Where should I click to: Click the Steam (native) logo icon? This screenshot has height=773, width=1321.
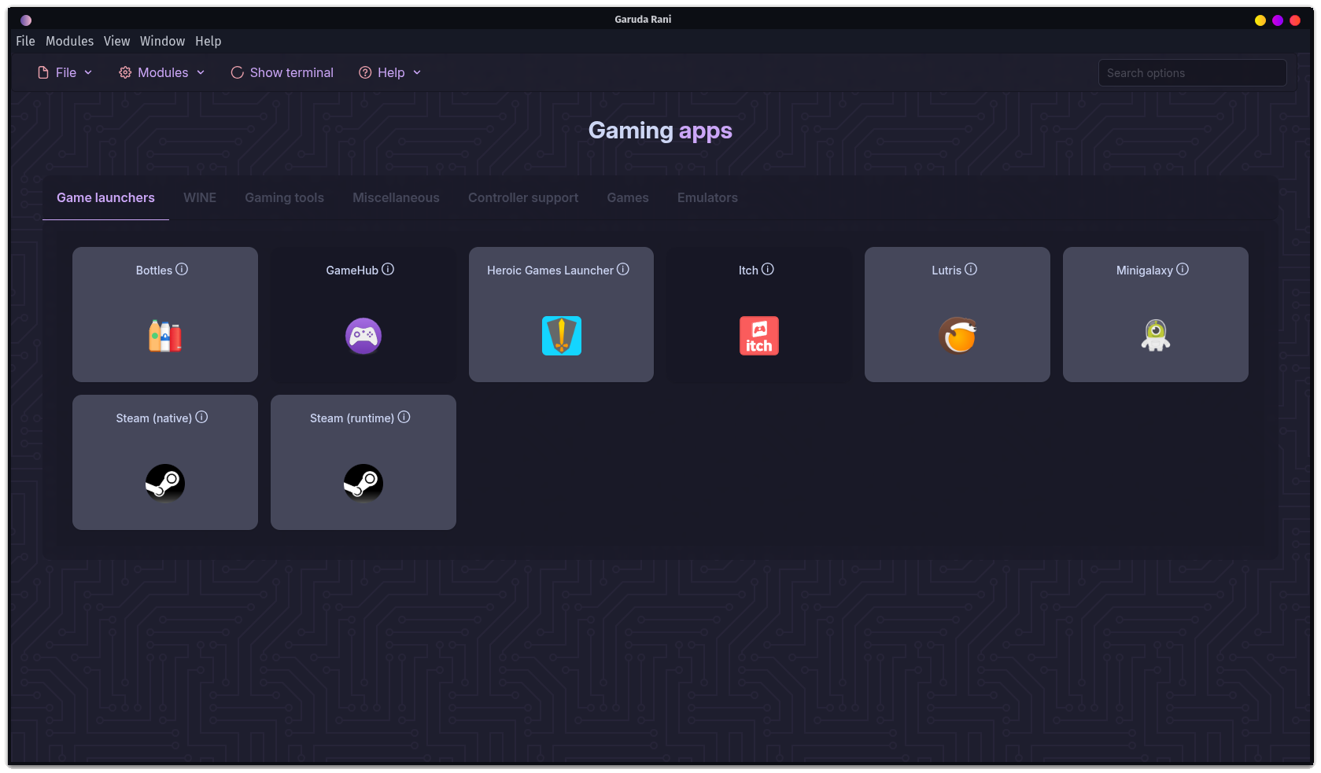coord(165,483)
